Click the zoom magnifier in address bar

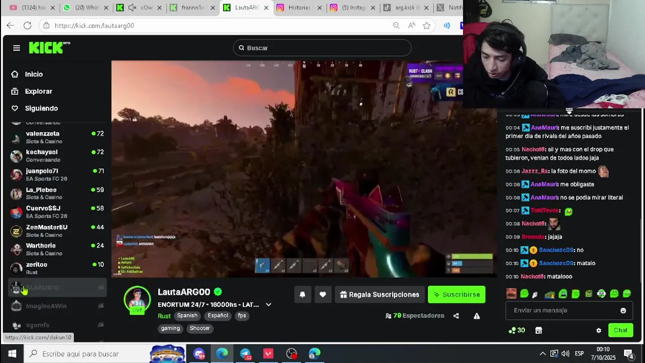(x=396, y=25)
